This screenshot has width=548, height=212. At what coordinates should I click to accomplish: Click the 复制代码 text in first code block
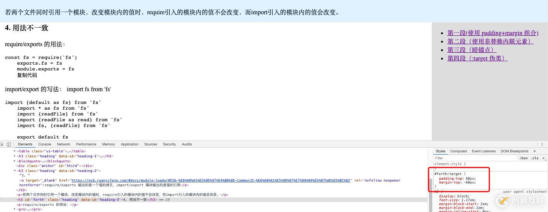(27, 75)
